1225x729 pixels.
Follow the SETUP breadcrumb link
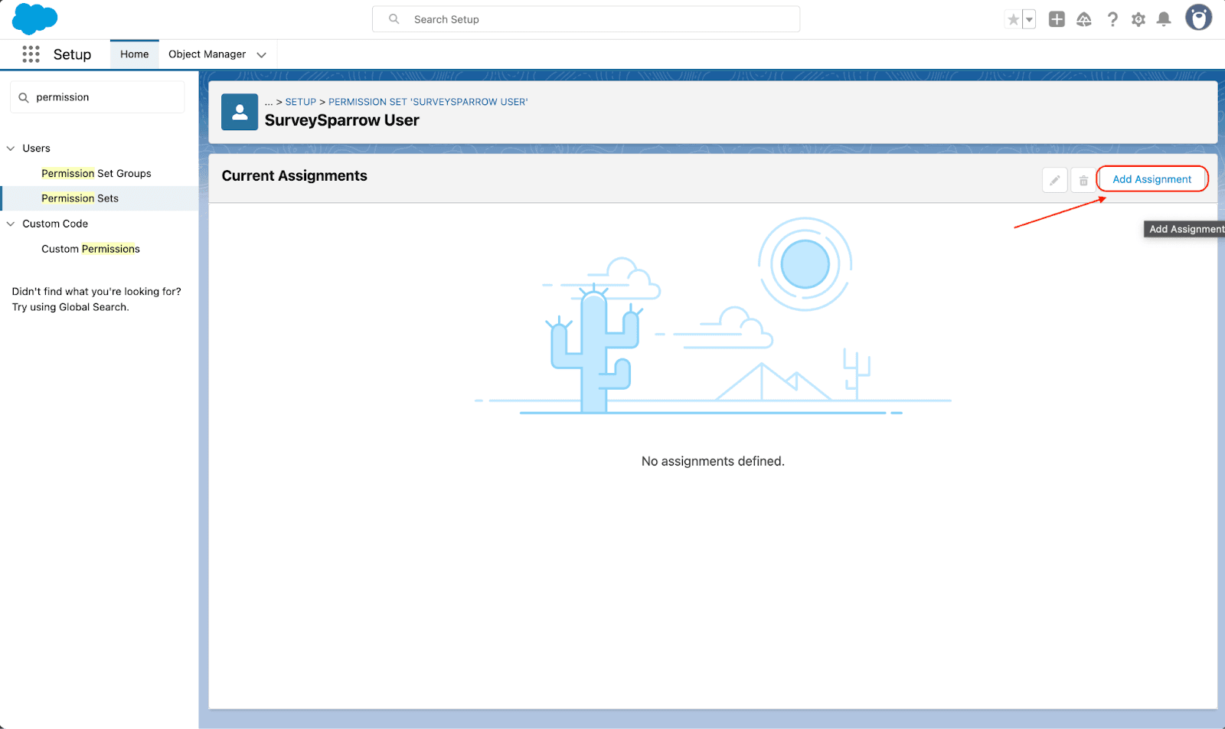coord(300,102)
